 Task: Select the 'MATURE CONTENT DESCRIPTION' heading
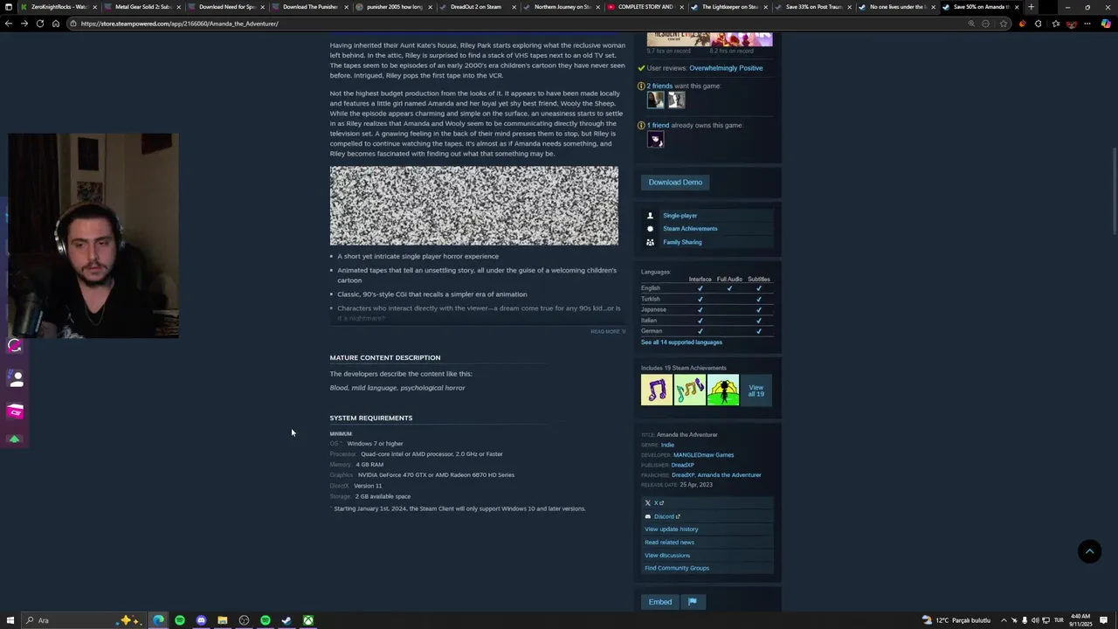pyautogui.click(x=385, y=357)
